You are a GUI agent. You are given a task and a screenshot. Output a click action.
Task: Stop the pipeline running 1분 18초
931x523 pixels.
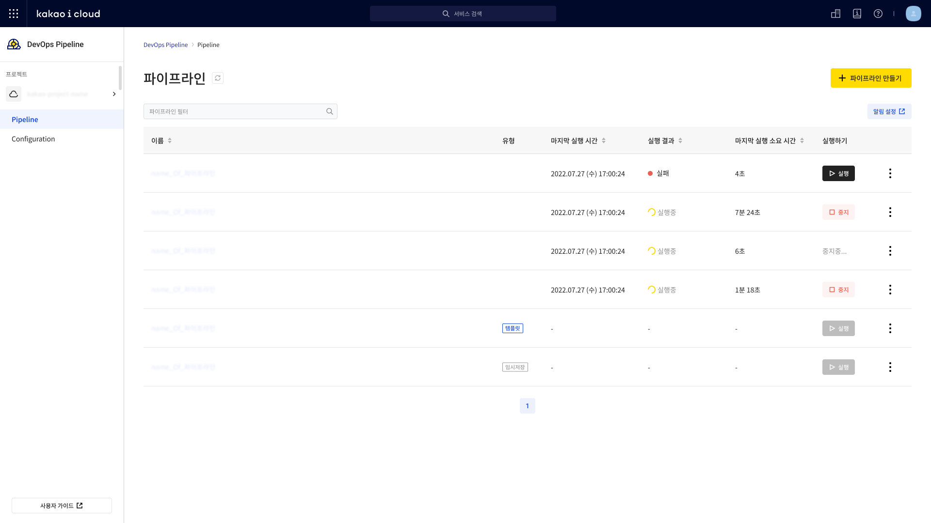838,290
